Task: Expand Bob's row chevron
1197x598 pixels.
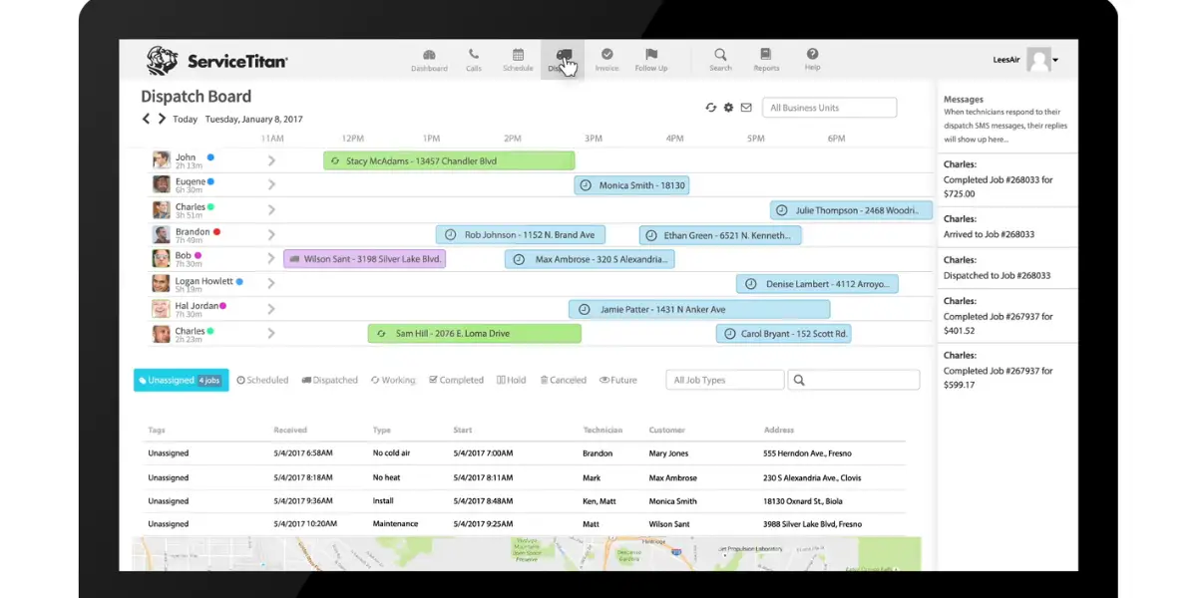Action: 271,259
